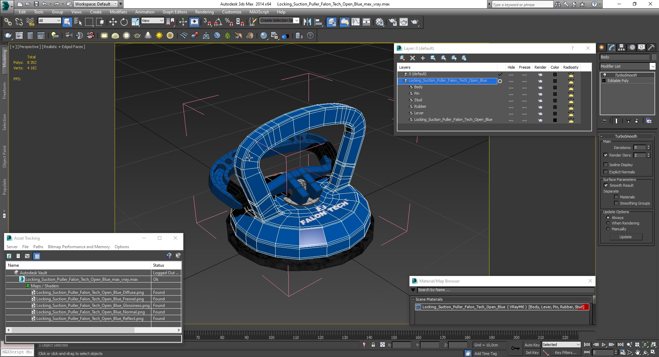Open the Hierarchy command panel tab
659x357 pixels.
622,48
